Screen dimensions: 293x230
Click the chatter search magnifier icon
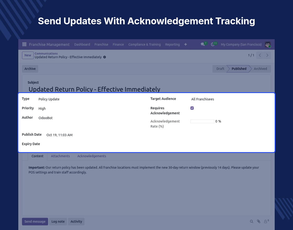(x=251, y=221)
